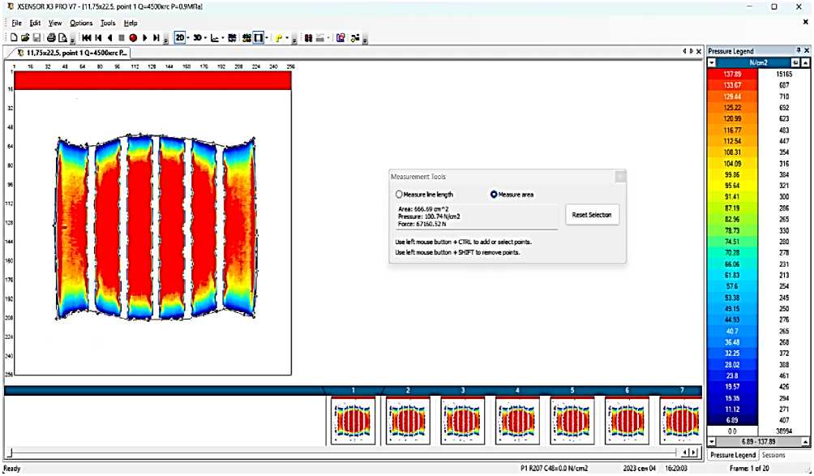This screenshot has height=476, width=814.
Task: Open the pressure range 6.89 - 137.89 dropdown
Action: [713, 442]
